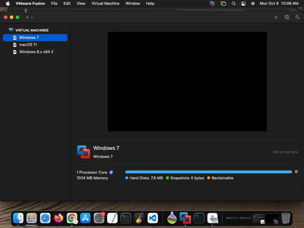Open the Edit menu

pyautogui.click(x=67, y=4)
